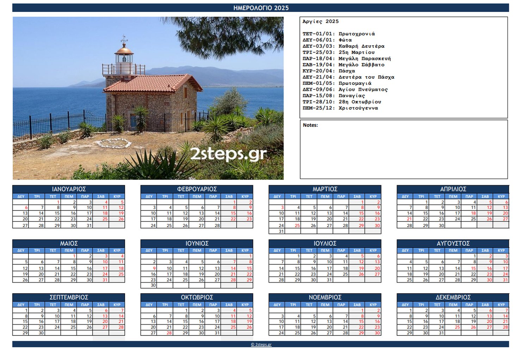Viewport: 528px width, 352px height.
Task: Click the ΙΑΝΟΥΑΡΙΟΣ month header
Action: pyautogui.click(x=69, y=189)
